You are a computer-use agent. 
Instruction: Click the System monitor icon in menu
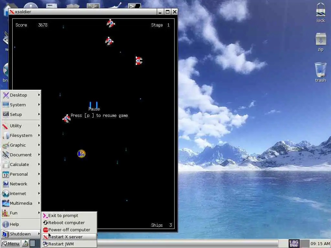6,105
